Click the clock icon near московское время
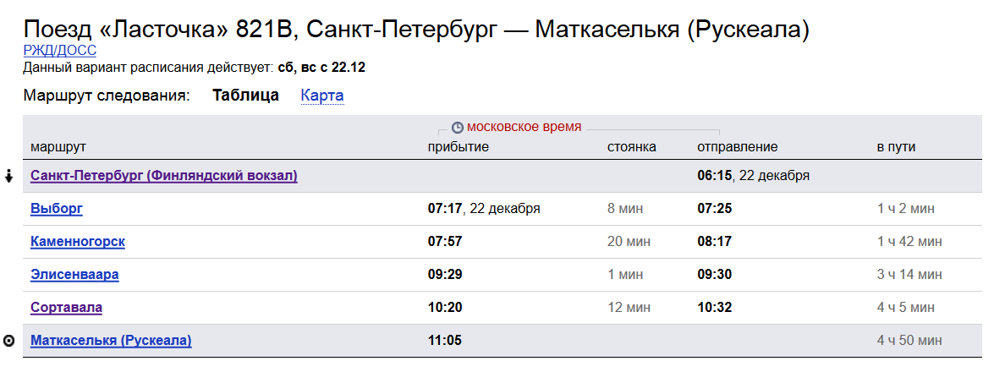The width and height of the screenshot is (1005, 383). (x=457, y=128)
